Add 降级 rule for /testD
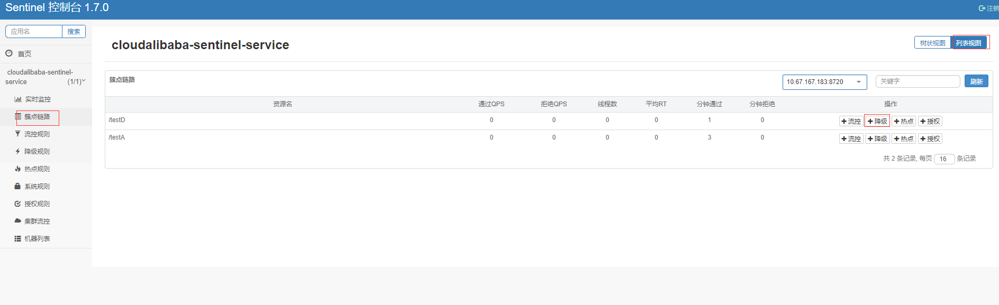This screenshot has width=999, height=305. 877,122
